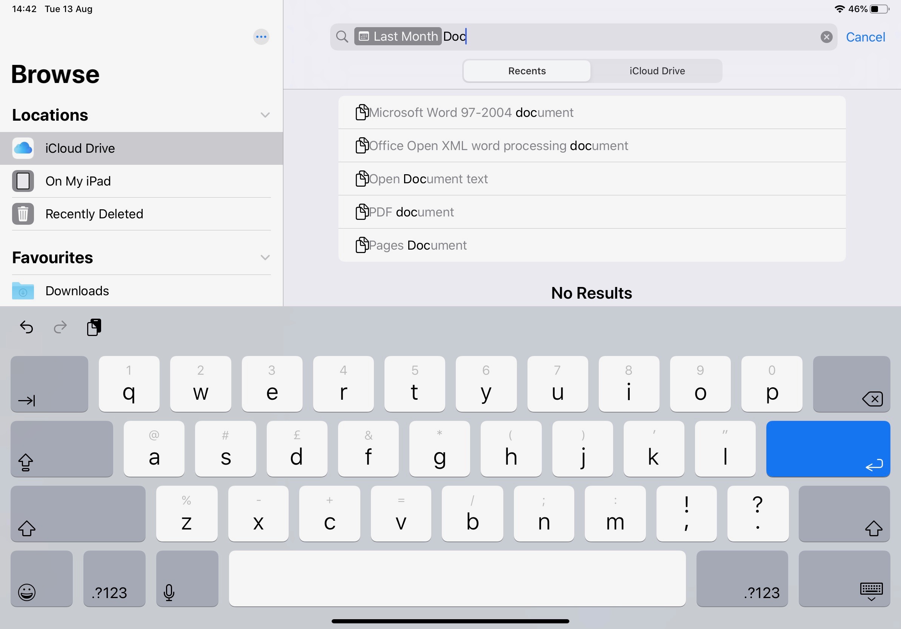The image size is (901, 629).
Task: Switch to left .?123 numbers keyboard
Action: coord(114,579)
